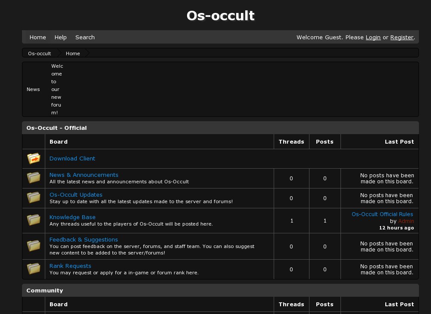Image resolution: width=431 pixels, height=314 pixels.
Task: Open the Download Client board link
Action: tap(72, 158)
